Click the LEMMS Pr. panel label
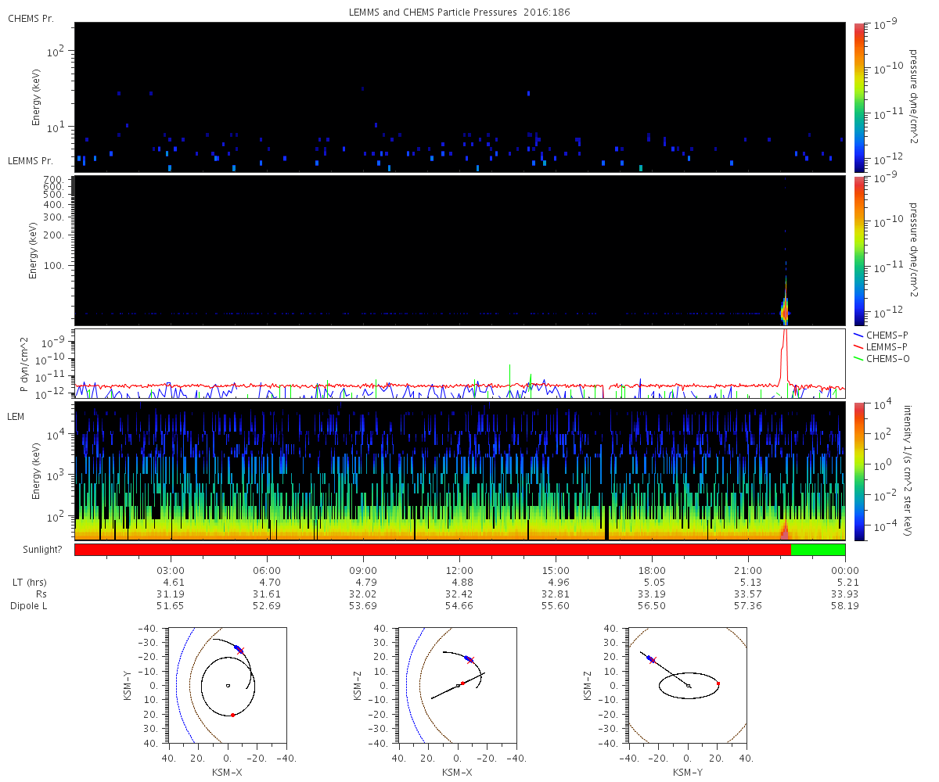 [31, 161]
